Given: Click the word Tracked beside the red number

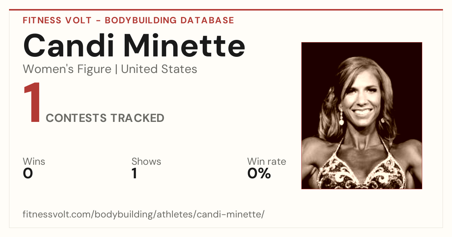Looking at the screenshot, I should click(x=137, y=118).
